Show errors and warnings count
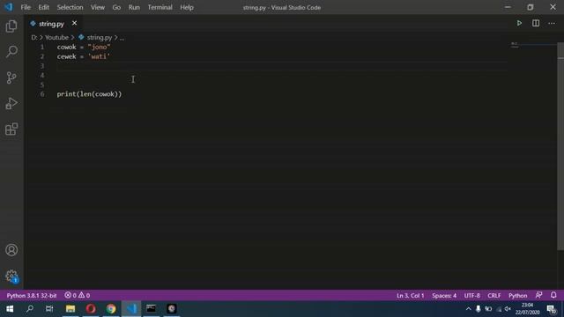564x317 pixels. 77,296
